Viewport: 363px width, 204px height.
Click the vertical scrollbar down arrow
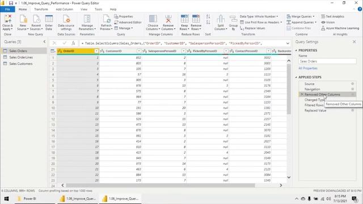click(x=289, y=177)
